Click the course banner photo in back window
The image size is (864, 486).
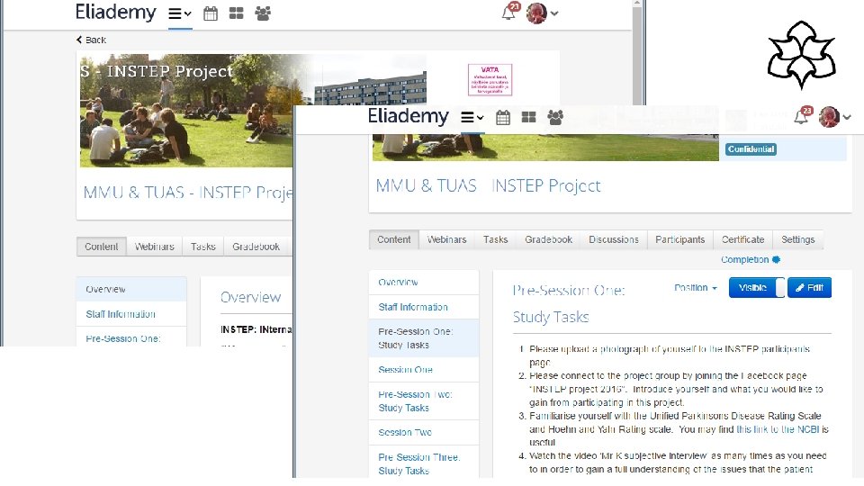pos(186,110)
